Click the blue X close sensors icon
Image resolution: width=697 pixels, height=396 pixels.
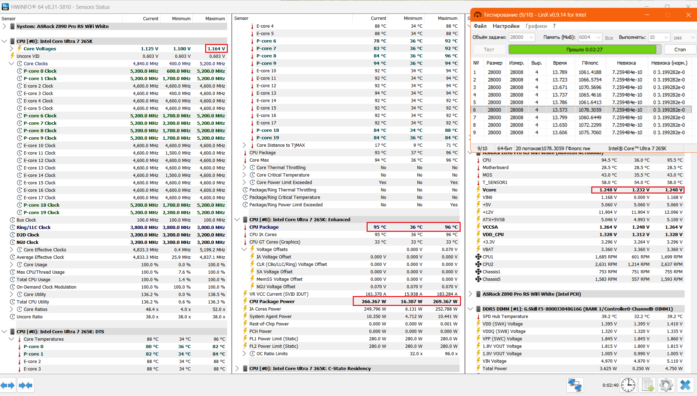(685, 385)
